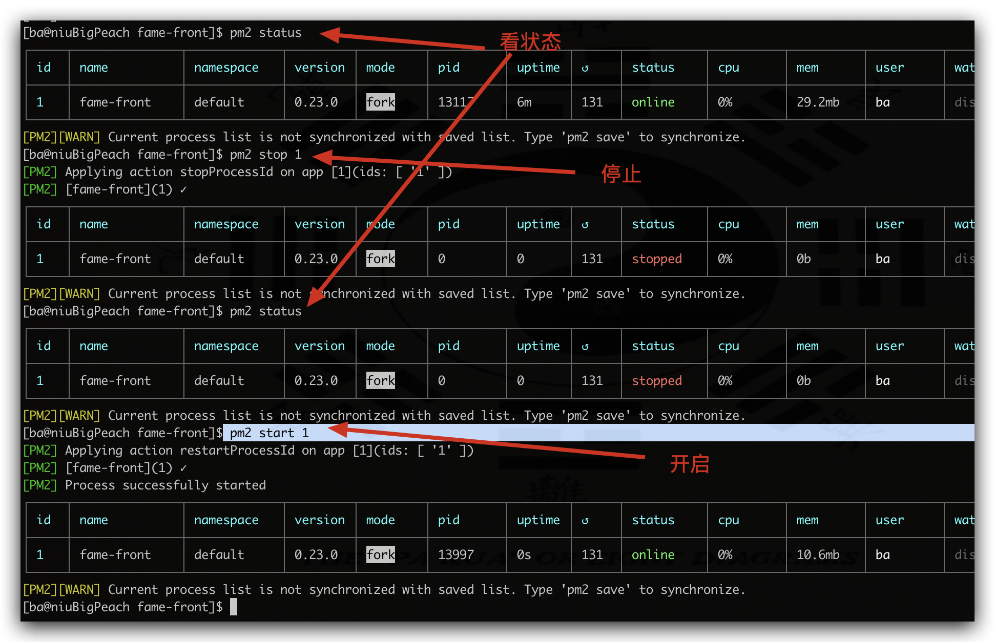The image size is (995, 642).
Task: Click memory value 29.2mb in first table
Action: click(818, 102)
